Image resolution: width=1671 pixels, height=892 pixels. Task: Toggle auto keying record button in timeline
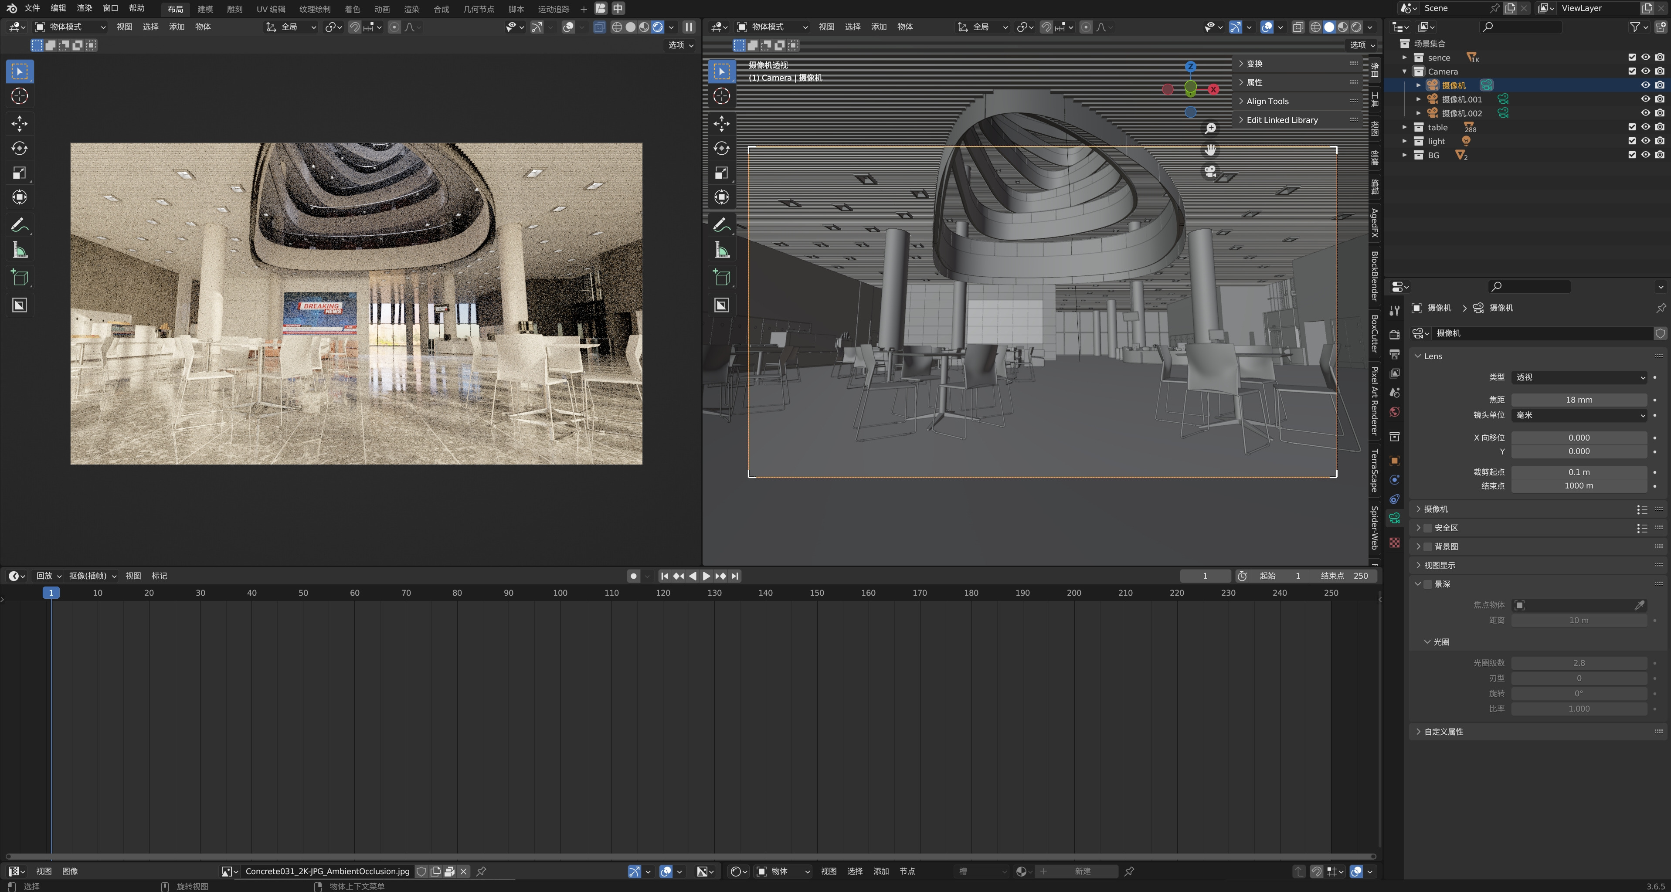[x=634, y=576]
